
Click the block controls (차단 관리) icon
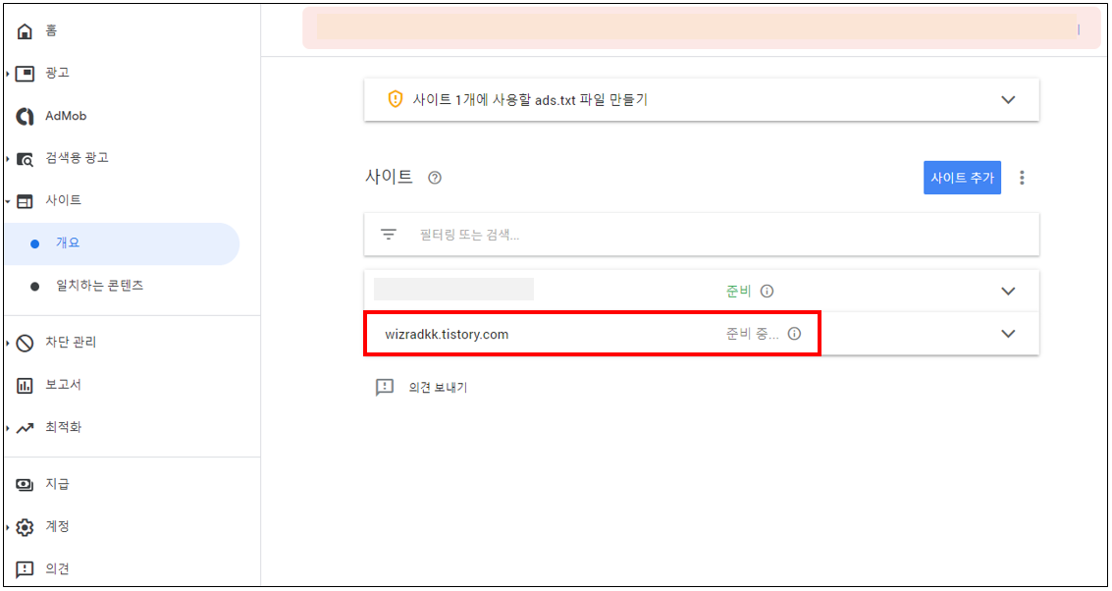tap(25, 344)
